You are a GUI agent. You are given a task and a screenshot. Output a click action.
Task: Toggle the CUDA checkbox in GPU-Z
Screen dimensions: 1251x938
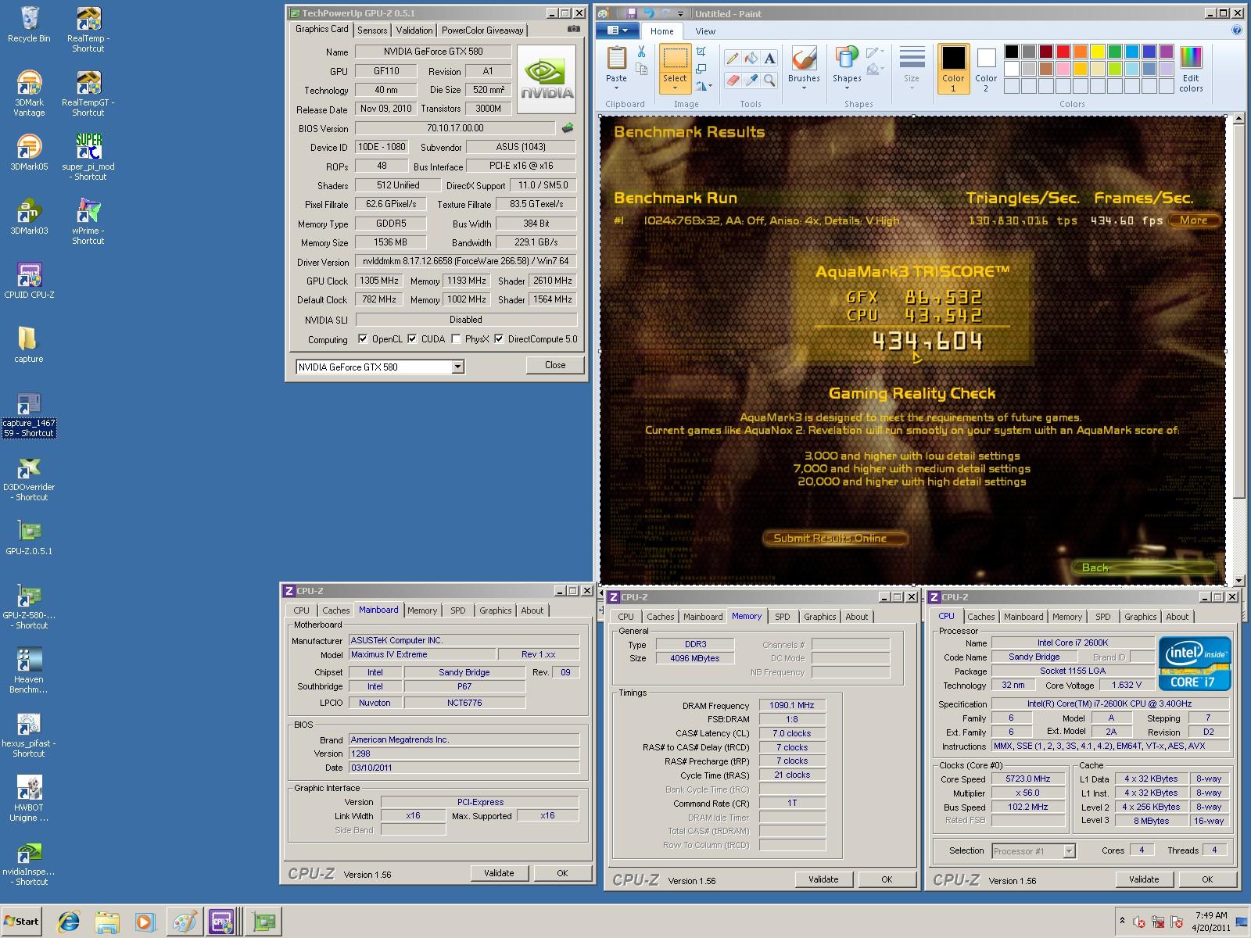pos(412,339)
